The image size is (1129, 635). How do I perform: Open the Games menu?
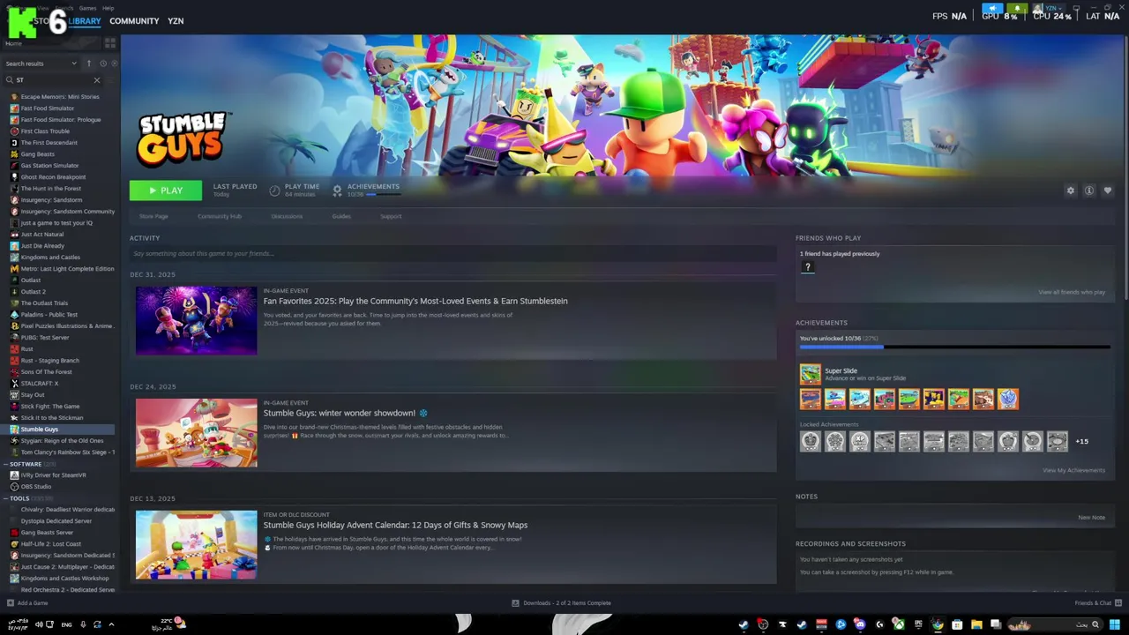point(87,8)
